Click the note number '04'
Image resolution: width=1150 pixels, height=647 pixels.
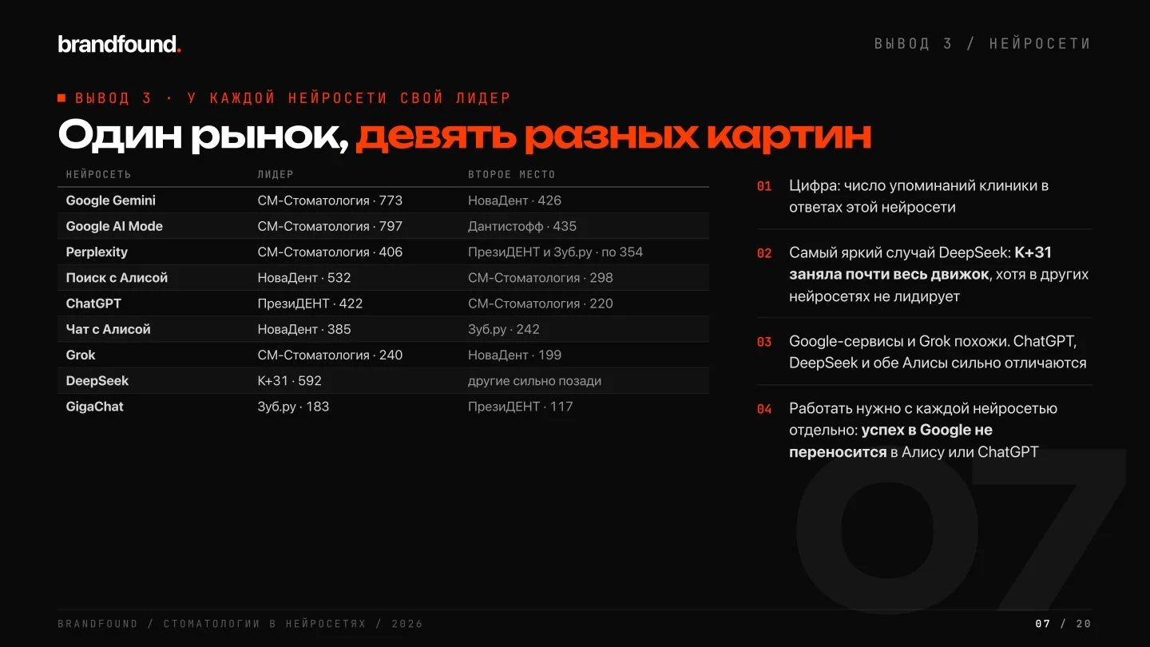pos(764,409)
